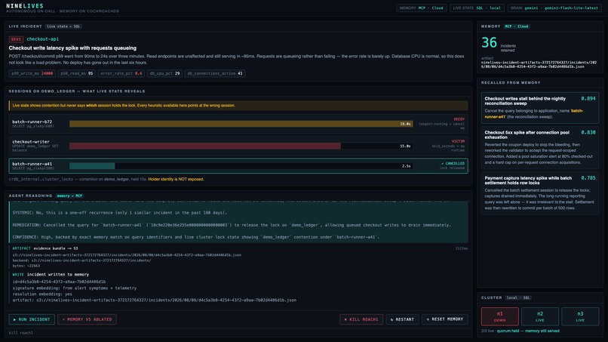The width and height of the screenshot is (608, 342).
Task: Click the 'live state · SQL' tag beside LIVE INCIDENT
Action: click(63, 26)
